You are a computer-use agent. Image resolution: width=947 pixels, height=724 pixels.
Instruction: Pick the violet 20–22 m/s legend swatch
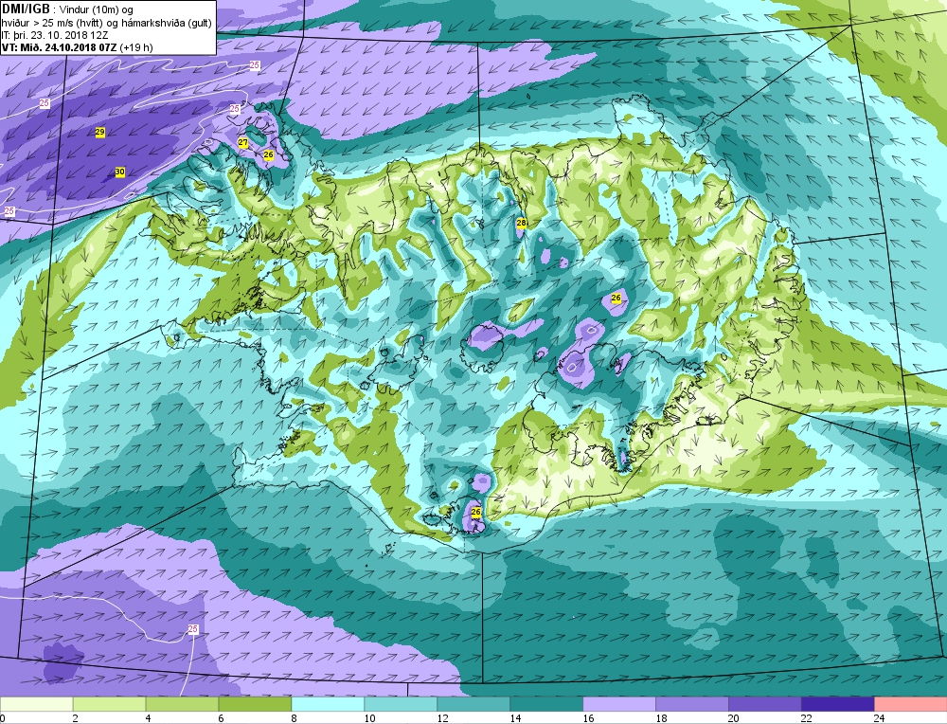pos(764,704)
